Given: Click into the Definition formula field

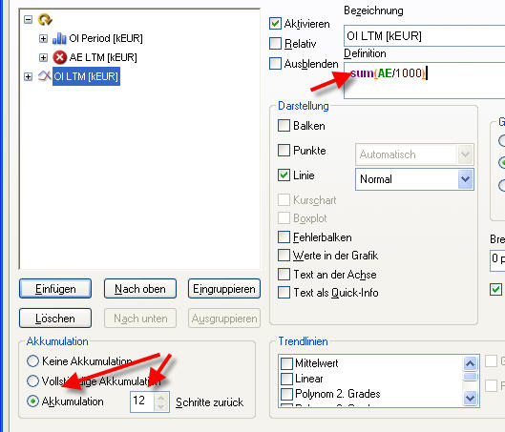Looking at the screenshot, I should coord(425,80).
